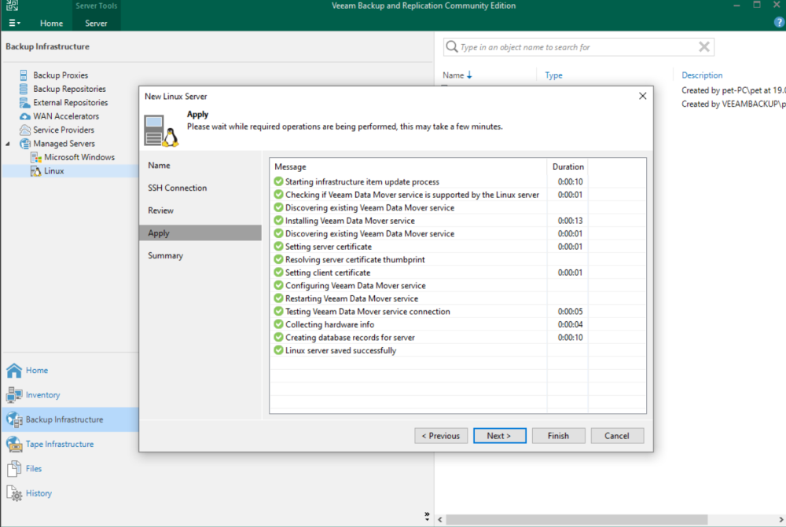Screen dimensions: 786x527
Task: Click the Type column header
Action: click(553, 75)
